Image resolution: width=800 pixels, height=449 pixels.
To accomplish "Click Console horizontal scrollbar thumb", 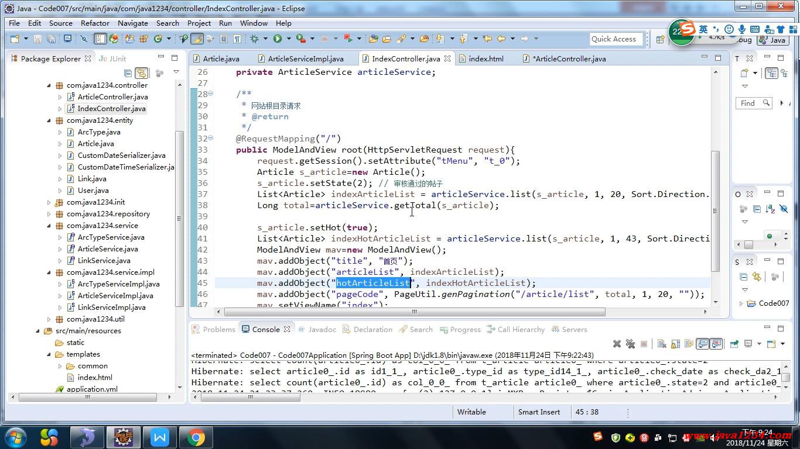I will [251, 398].
